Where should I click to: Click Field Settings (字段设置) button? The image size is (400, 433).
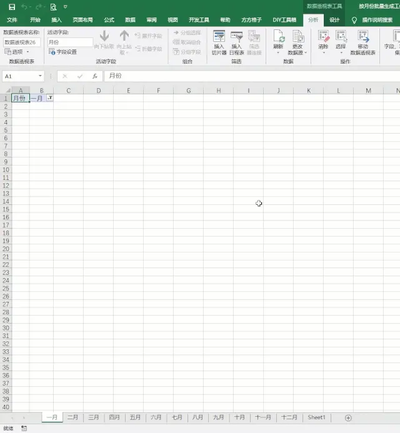coord(62,52)
